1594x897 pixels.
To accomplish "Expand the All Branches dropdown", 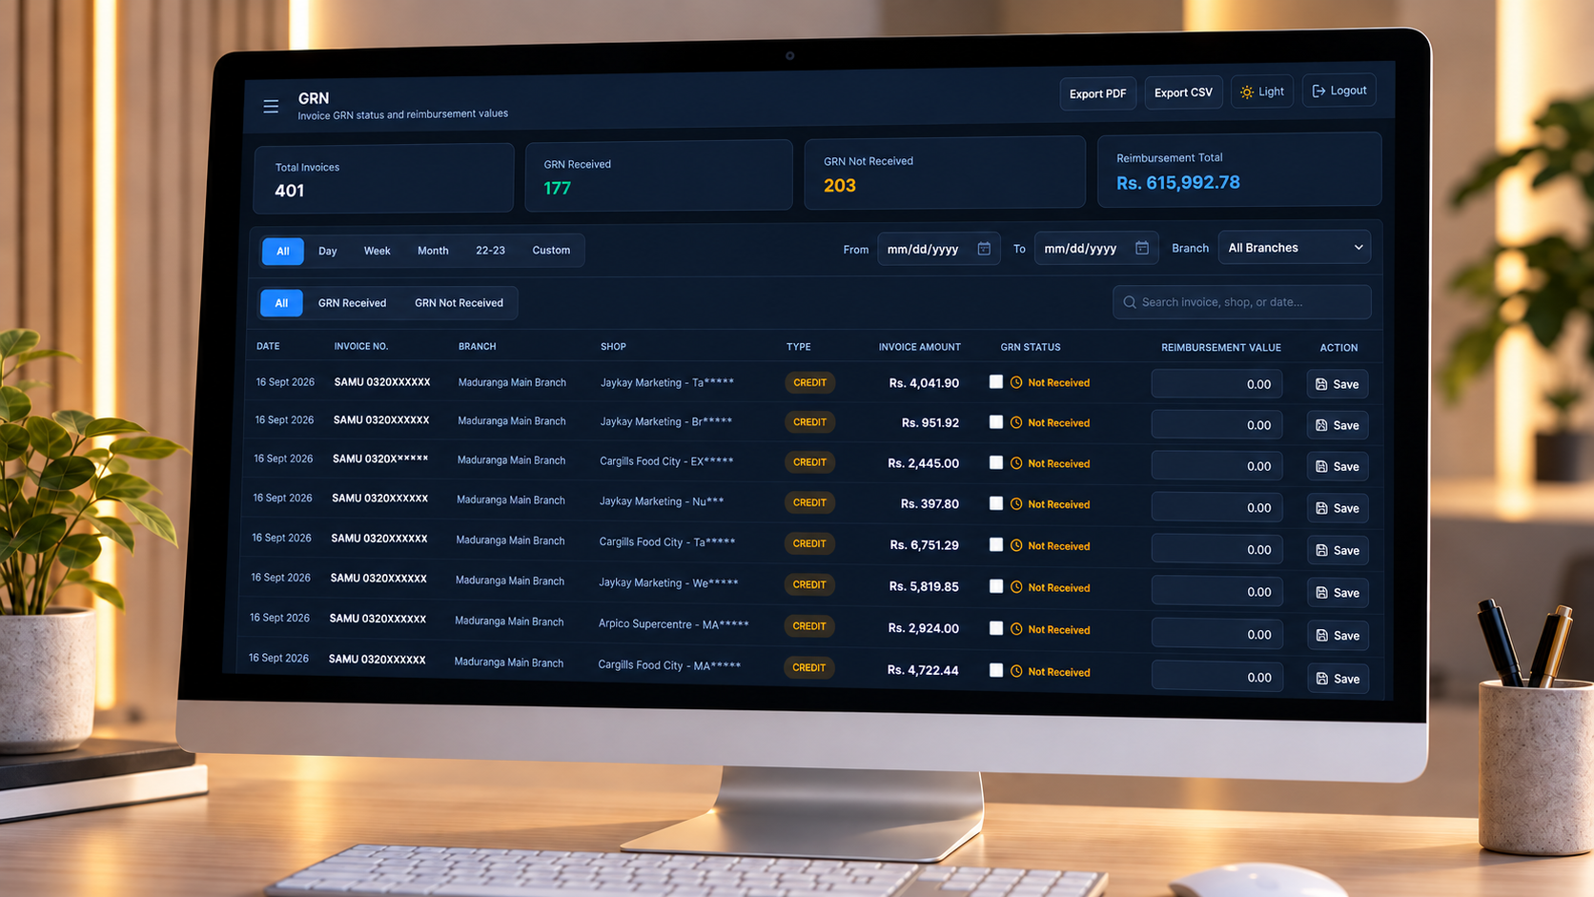I will point(1295,248).
